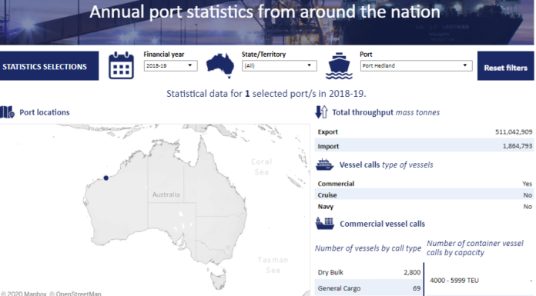Screen dimensions: 536x296
Task: Click the Cruise vessel calls row
Action: [424, 195]
